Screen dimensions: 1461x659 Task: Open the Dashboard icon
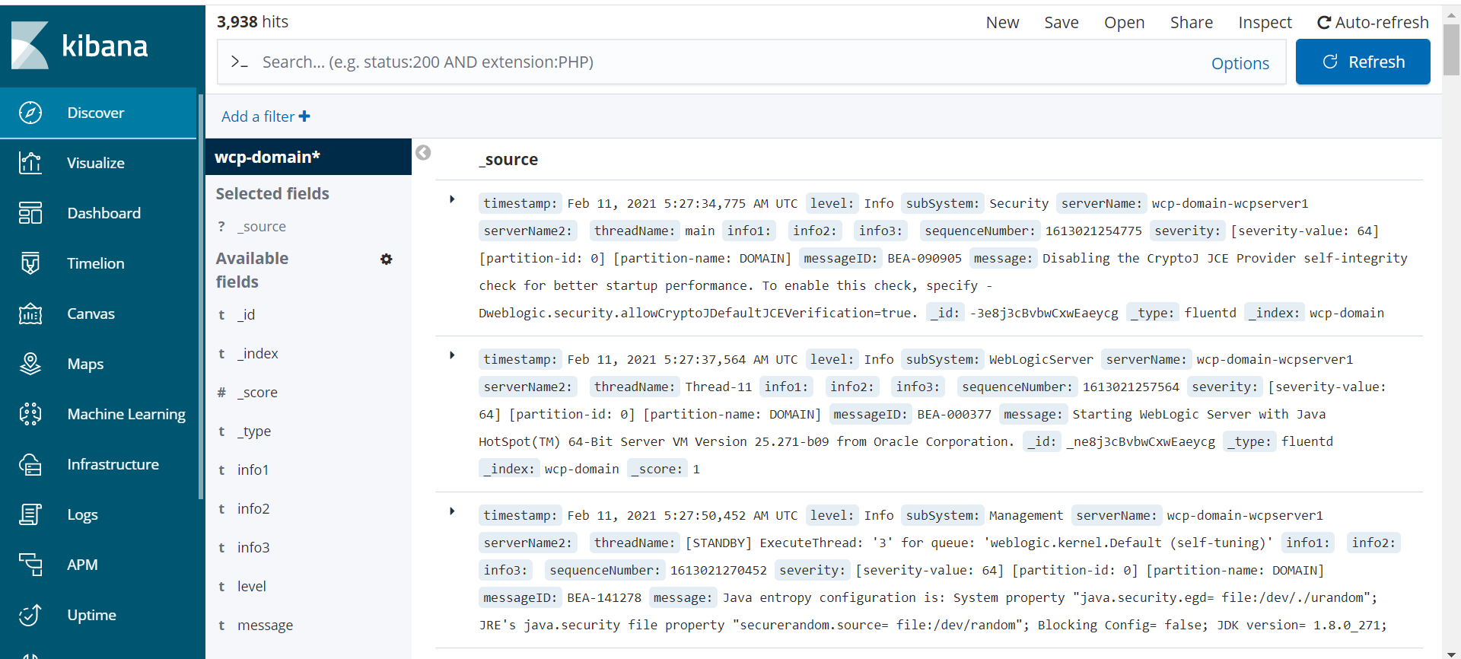[x=30, y=213]
